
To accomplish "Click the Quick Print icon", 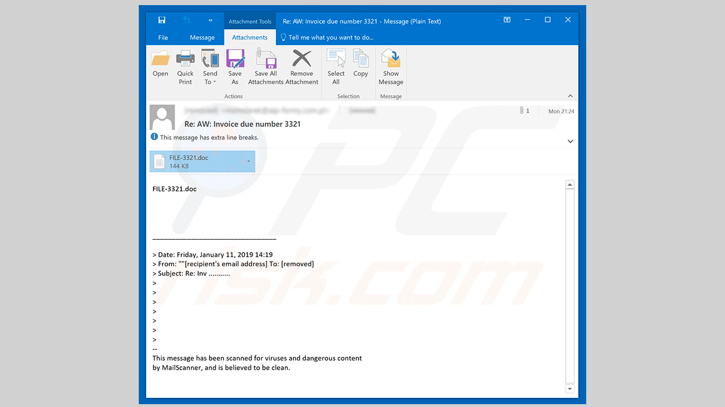I will click(x=185, y=59).
